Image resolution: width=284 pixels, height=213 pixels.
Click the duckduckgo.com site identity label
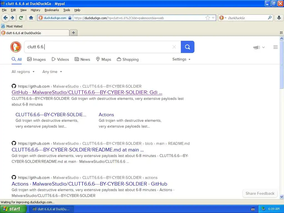55,18
